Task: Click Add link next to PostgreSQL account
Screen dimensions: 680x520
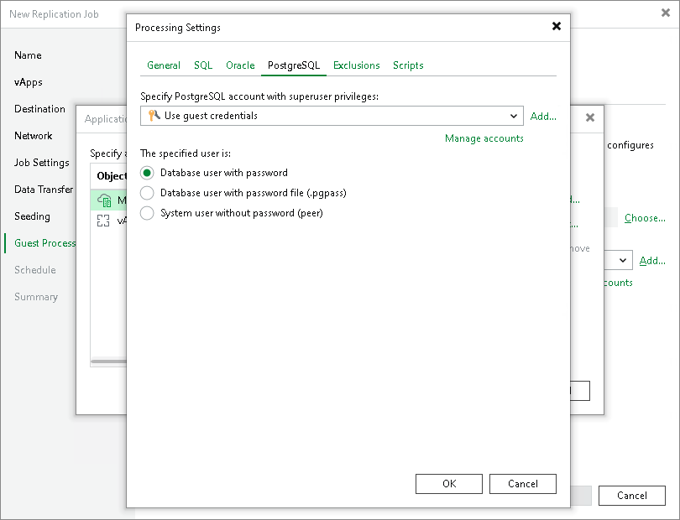Action: click(x=543, y=116)
